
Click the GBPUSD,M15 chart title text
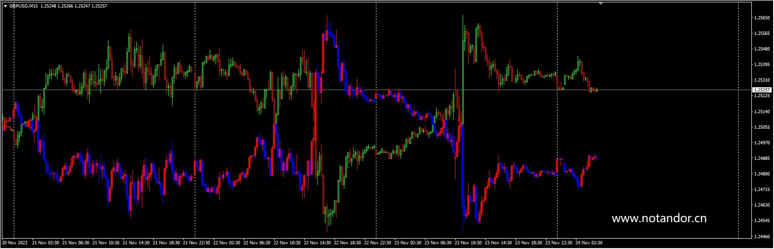pyautogui.click(x=24, y=6)
